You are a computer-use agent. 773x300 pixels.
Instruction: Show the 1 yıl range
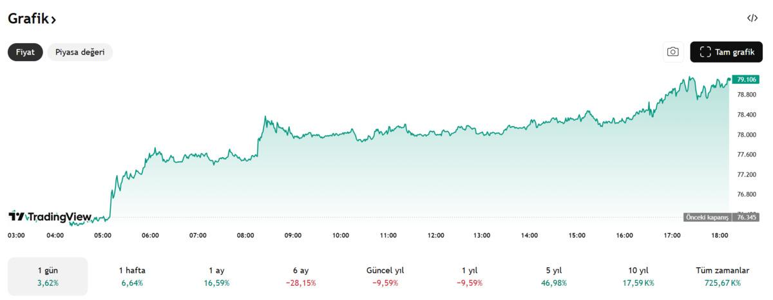pyautogui.click(x=470, y=276)
